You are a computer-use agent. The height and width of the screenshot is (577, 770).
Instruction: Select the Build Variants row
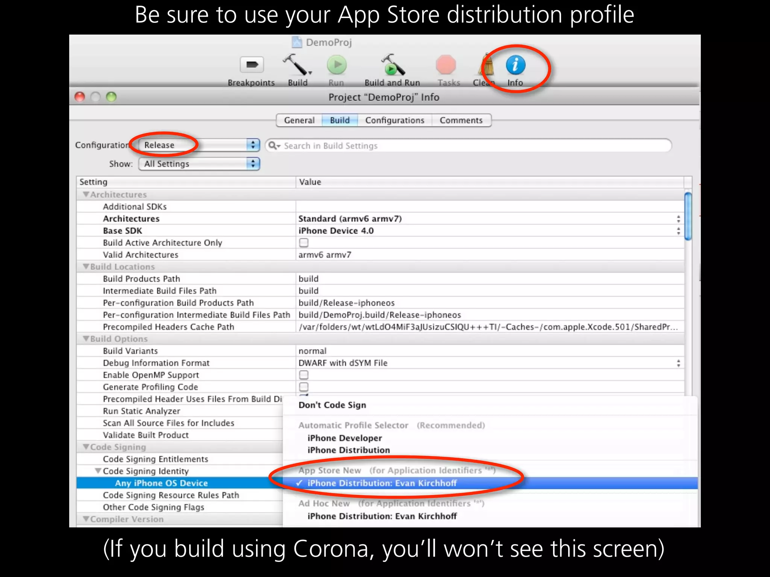pyautogui.click(x=380, y=351)
